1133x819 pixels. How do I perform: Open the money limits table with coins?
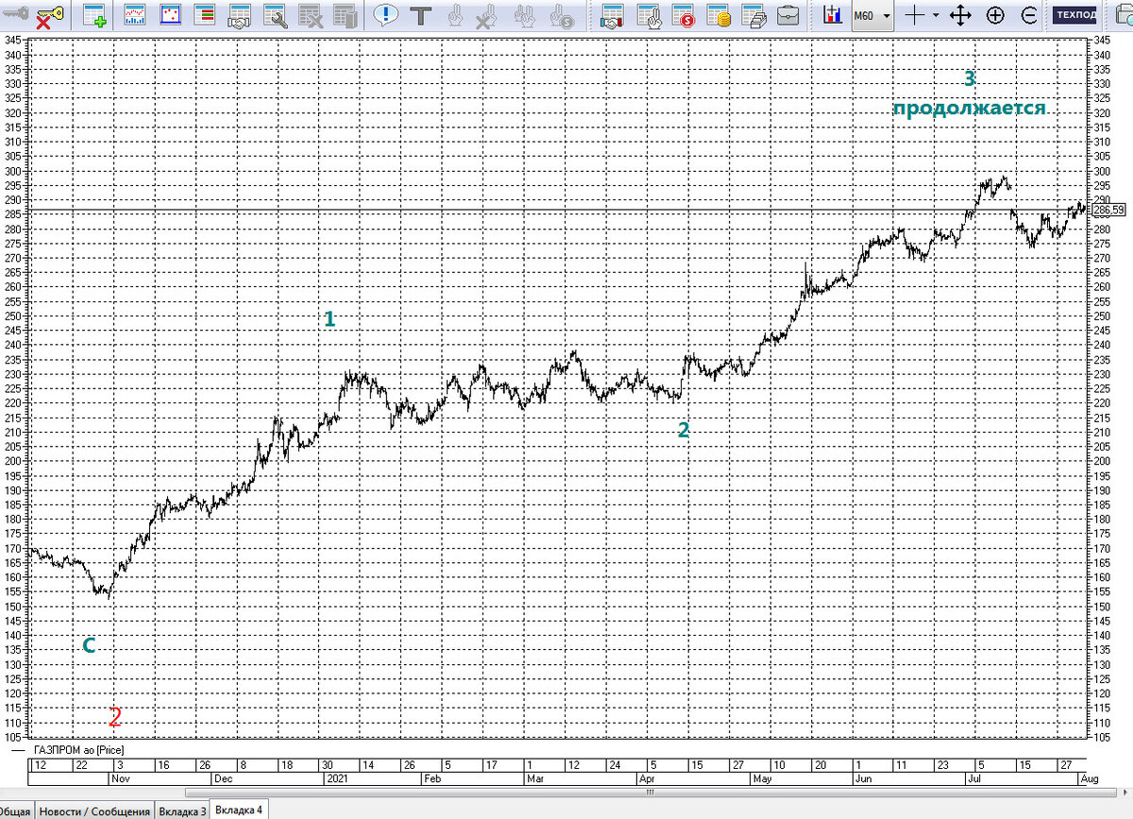(719, 15)
